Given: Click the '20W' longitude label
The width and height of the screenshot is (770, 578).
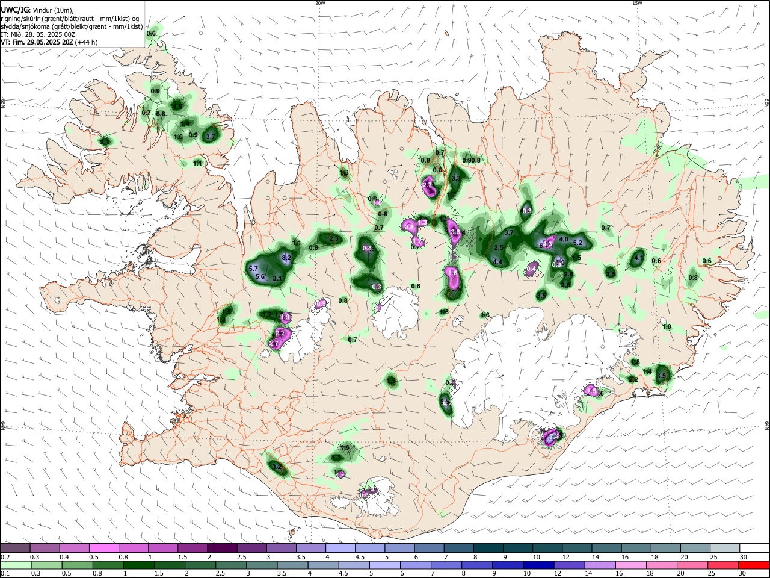Looking at the screenshot, I should click(x=320, y=3).
